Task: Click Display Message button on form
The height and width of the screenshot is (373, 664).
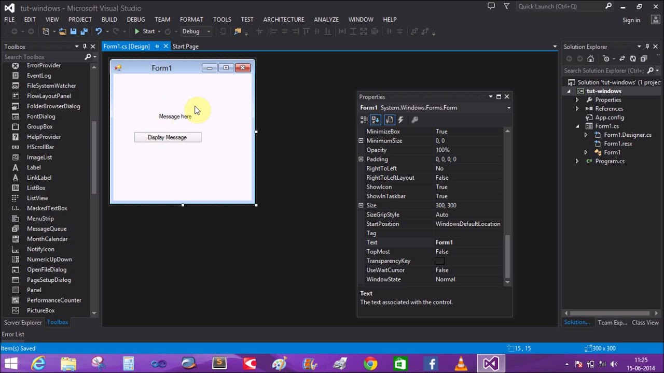Action: coord(168,137)
